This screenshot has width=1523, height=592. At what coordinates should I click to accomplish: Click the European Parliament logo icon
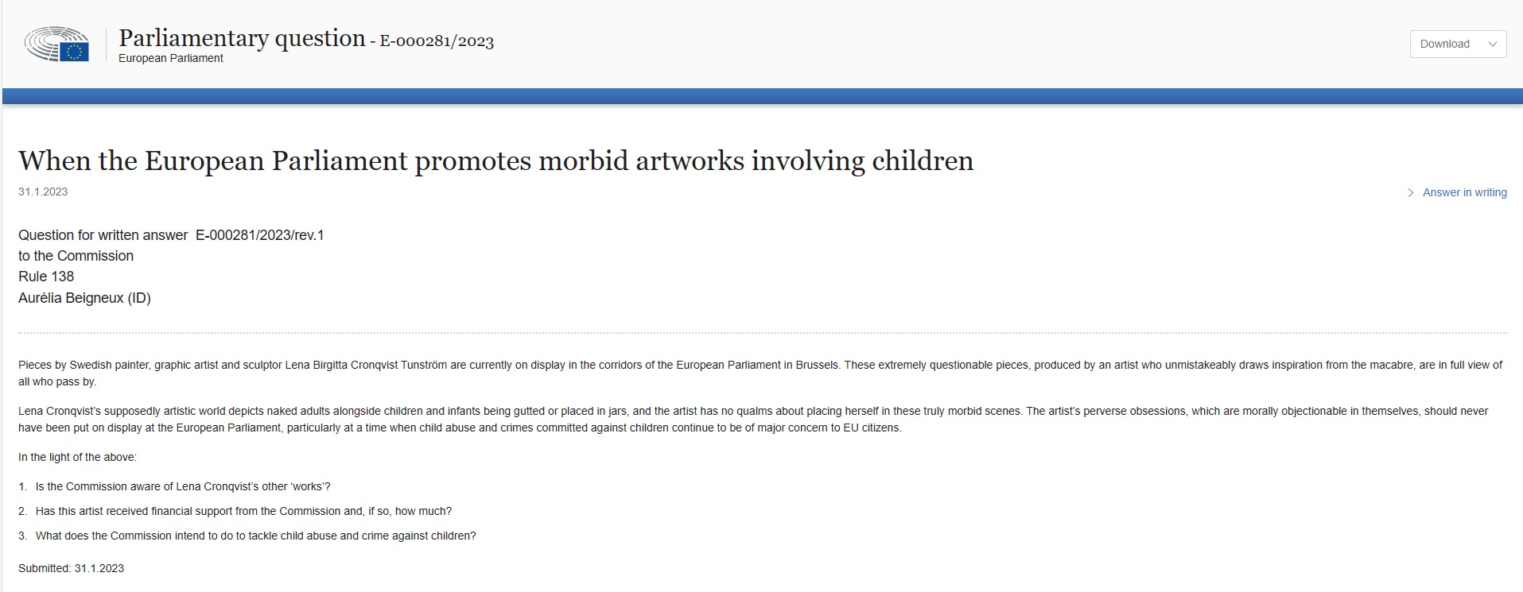coord(56,44)
